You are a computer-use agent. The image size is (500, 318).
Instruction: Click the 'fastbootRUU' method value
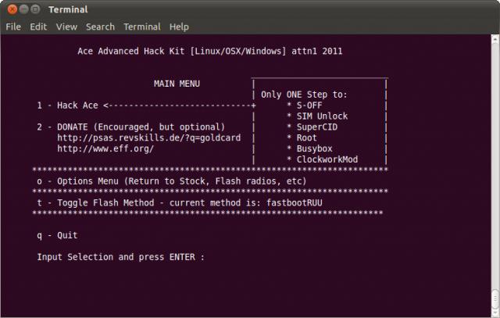click(295, 203)
